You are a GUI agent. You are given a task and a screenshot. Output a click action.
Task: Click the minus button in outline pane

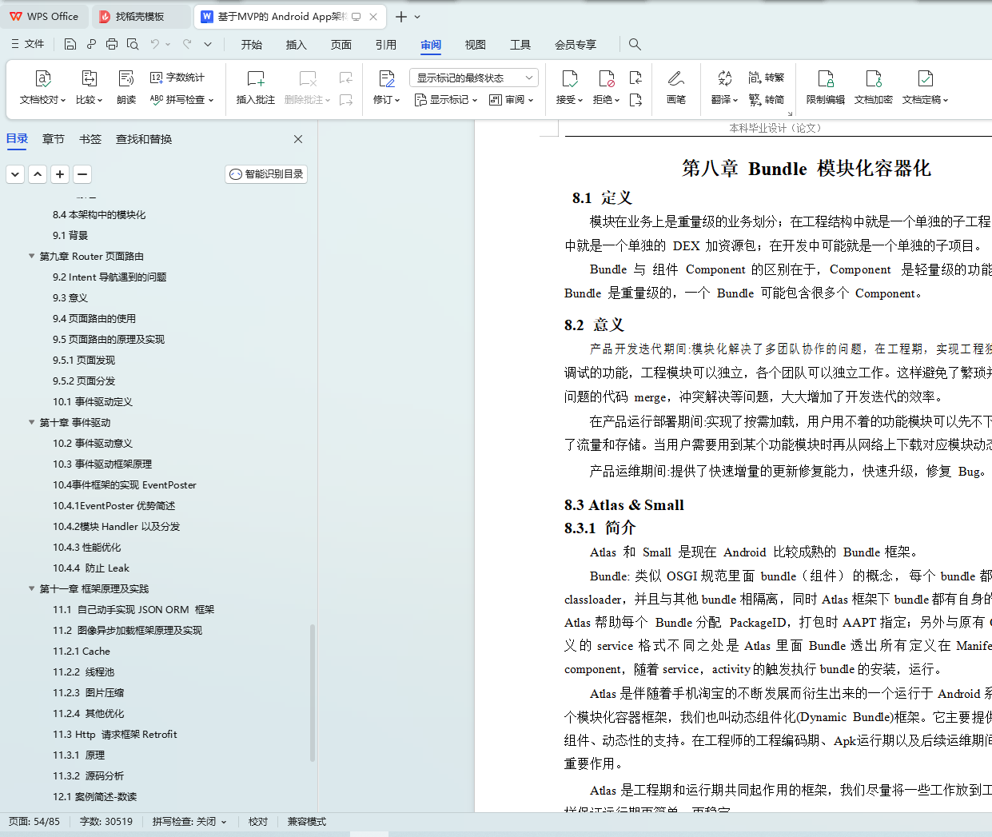tap(82, 173)
